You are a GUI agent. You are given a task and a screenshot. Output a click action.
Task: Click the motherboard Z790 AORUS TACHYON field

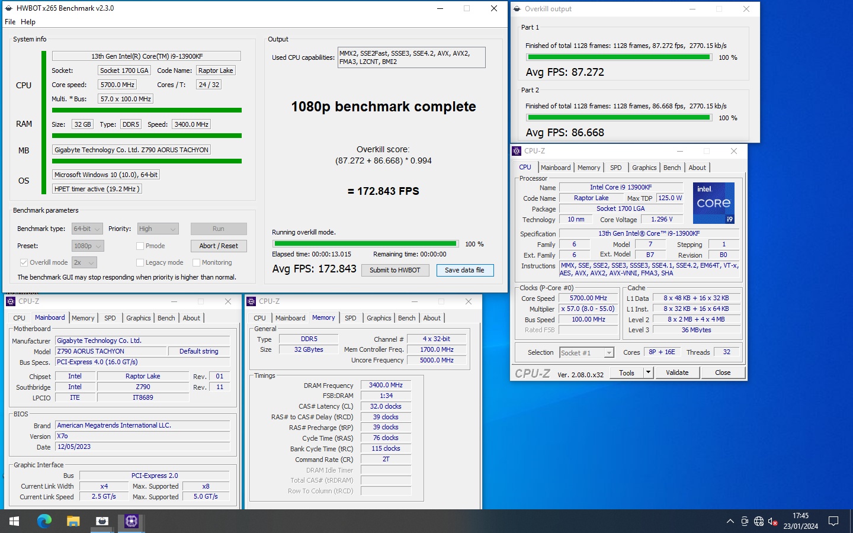[x=132, y=150]
